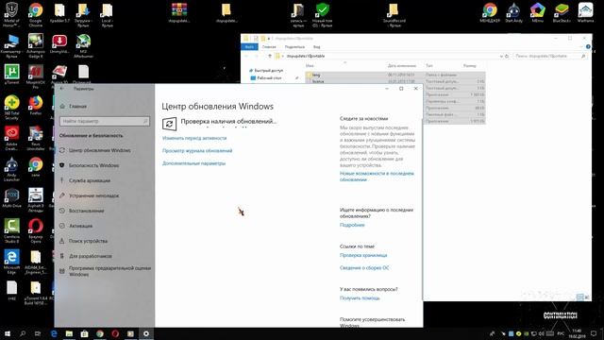Open the 'Дополнительные параметры' link
The width and height of the screenshot is (604, 340).
193,163
